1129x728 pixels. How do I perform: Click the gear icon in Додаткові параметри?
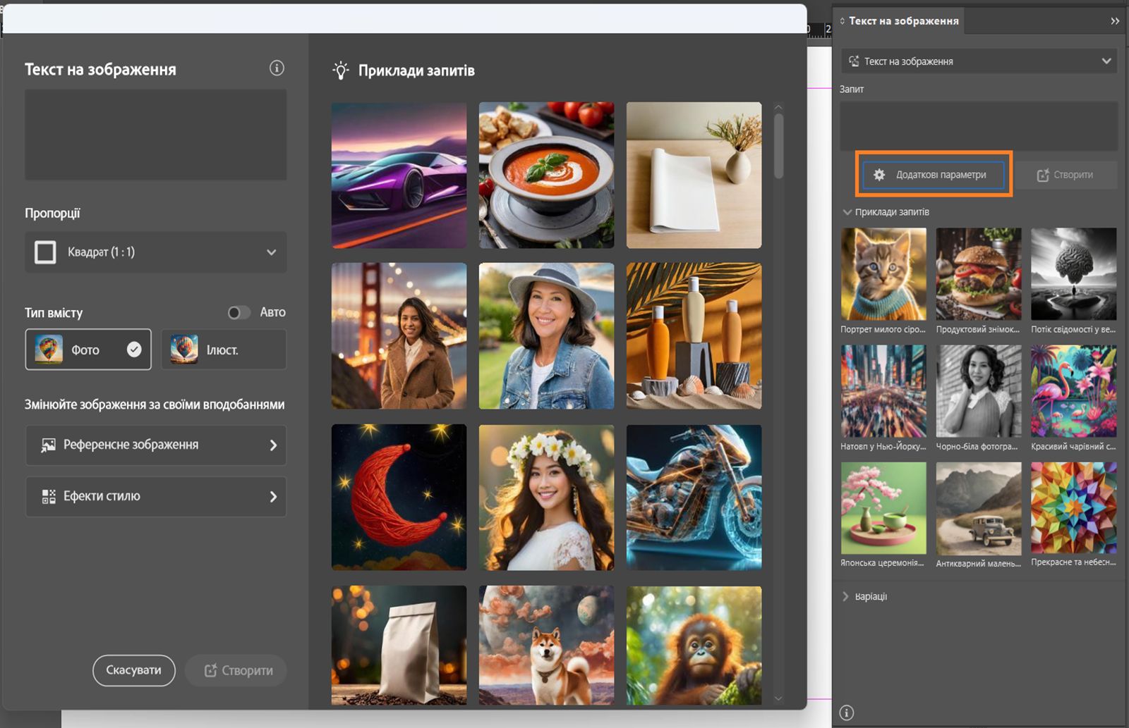[x=879, y=175]
